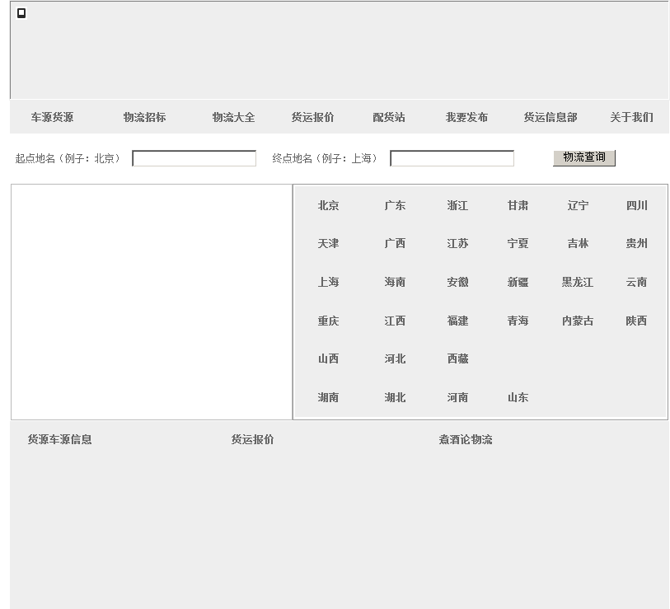Select the 上海 city link

click(328, 282)
